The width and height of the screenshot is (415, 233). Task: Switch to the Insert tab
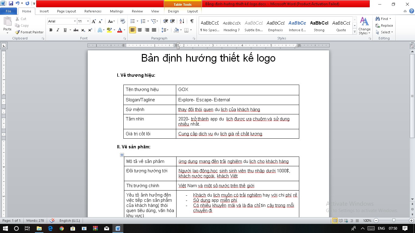(x=44, y=11)
